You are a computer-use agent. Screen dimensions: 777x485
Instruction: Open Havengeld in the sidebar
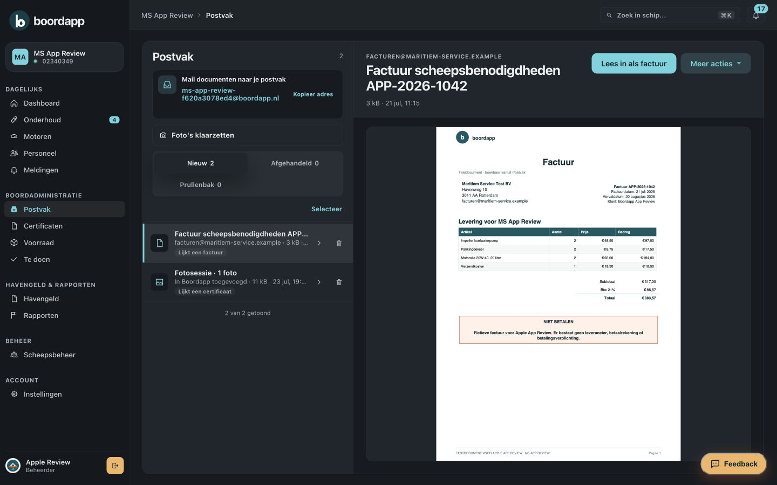point(65,299)
